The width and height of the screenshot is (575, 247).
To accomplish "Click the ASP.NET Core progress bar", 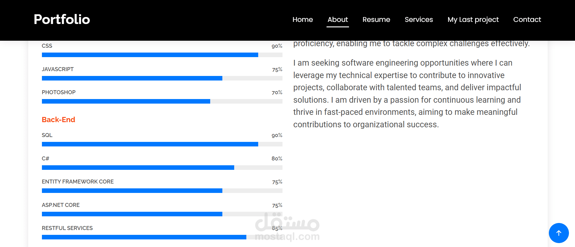I will click(x=162, y=214).
